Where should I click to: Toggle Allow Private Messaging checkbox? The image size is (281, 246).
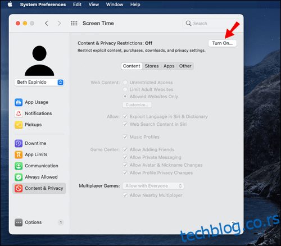[125, 157]
